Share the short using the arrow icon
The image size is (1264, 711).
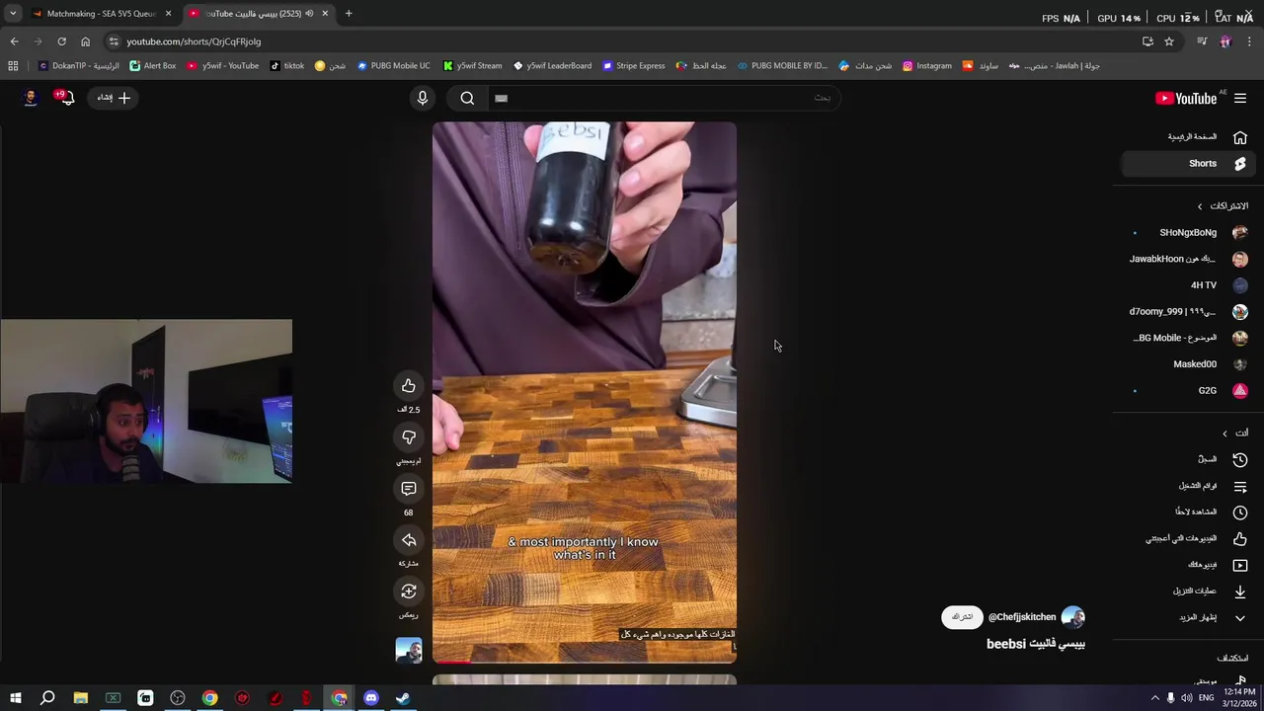coord(409,539)
